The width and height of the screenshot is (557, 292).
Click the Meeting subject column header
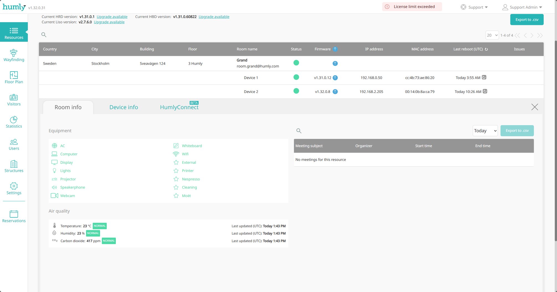click(x=309, y=146)
